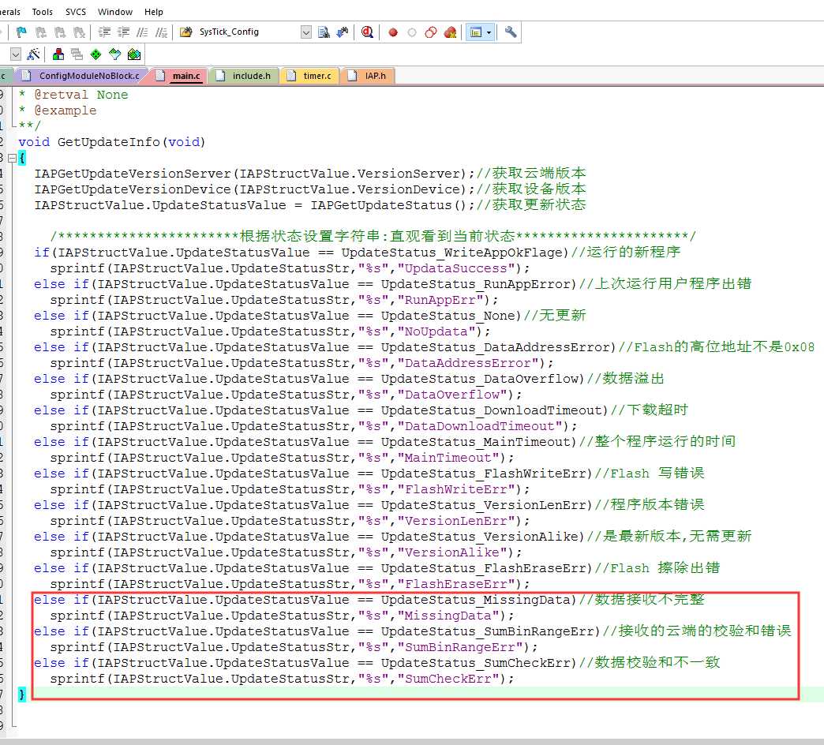Toggle bookmark on current line
Image resolution: width=824 pixels, height=745 pixels.
point(21,32)
